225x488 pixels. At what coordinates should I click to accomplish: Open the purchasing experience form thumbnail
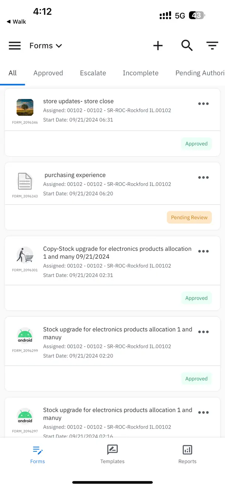click(25, 181)
